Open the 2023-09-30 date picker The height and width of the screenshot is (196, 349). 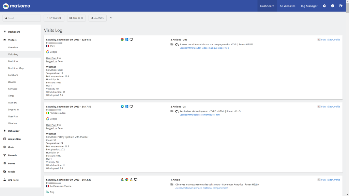pyautogui.click(x=76, y=18)
